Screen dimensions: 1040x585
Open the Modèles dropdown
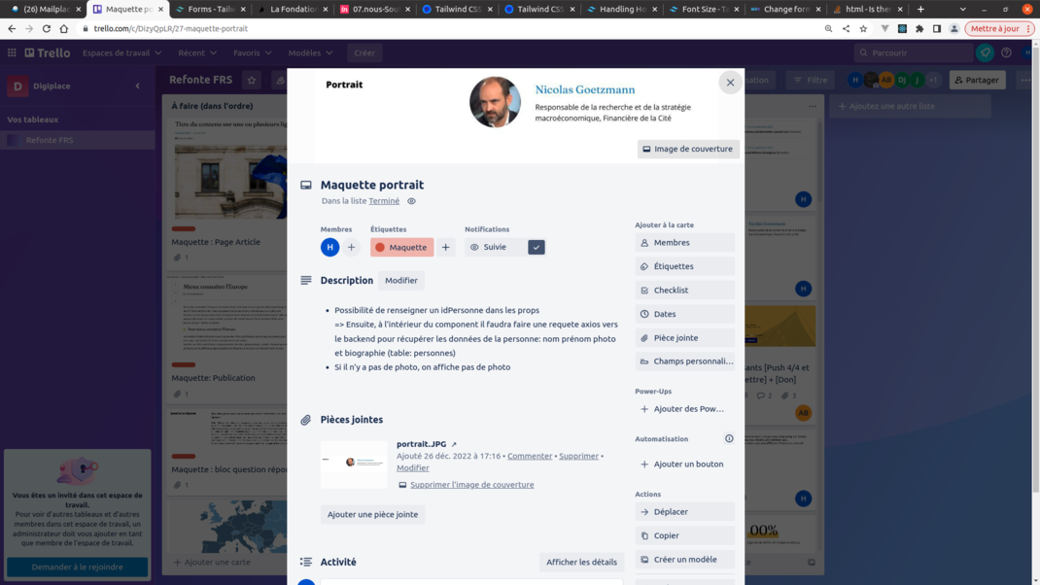(310, 52)
